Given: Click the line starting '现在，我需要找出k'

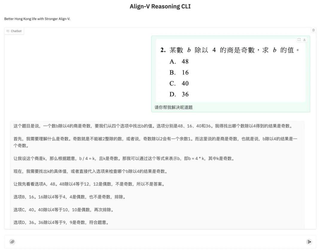Looking at the screenshot, I should (91, 171).
